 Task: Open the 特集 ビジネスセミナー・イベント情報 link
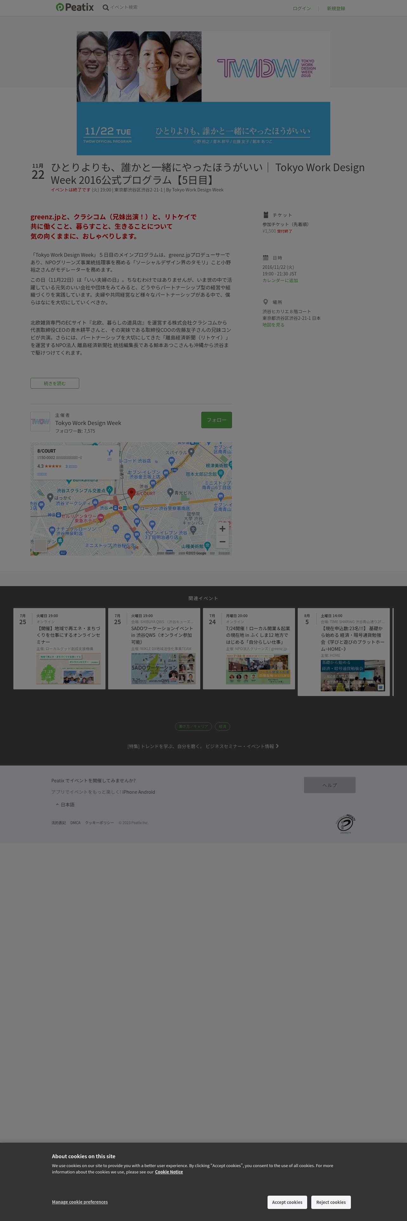203,746
